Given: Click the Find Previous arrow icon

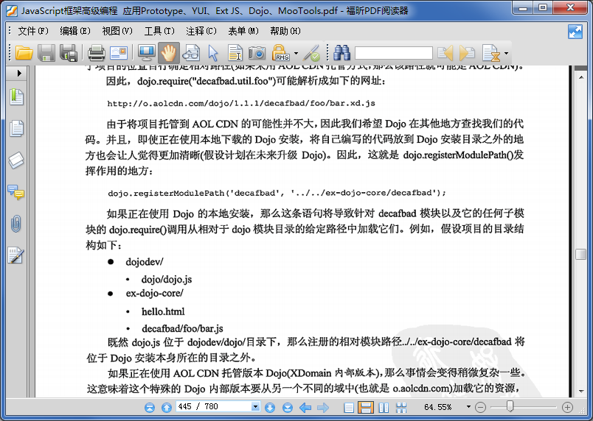Looking at the screenshot, I should click(445, 53).
